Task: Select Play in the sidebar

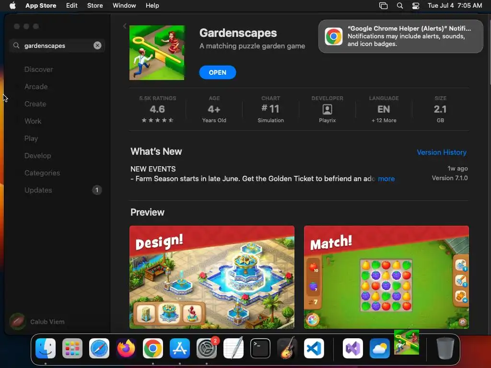Action: coord(31,138)
